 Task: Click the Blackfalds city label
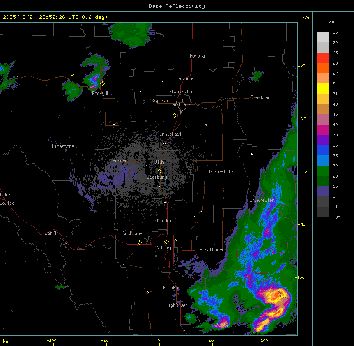click(x=181, y=92)
